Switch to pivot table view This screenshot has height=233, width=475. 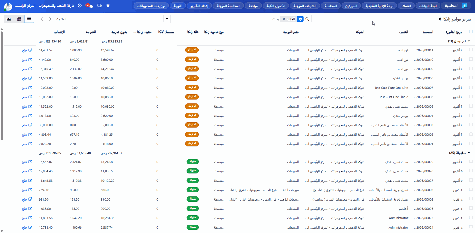click(19, 19)
